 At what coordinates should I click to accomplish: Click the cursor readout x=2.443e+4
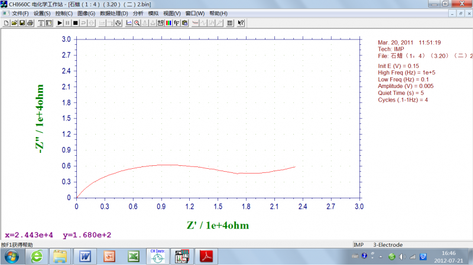pos(29,235)
